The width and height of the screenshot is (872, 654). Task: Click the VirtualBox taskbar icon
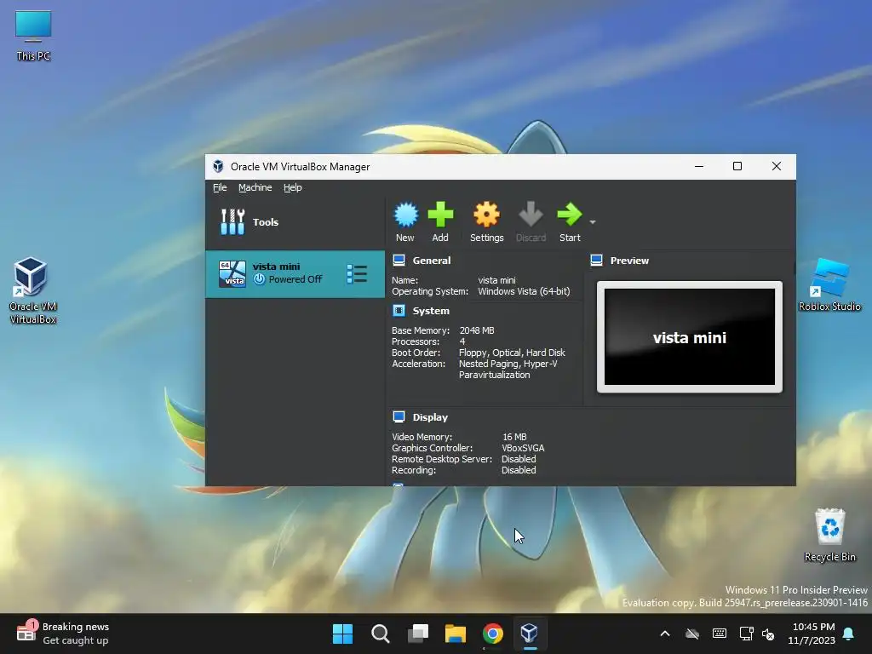530,634
